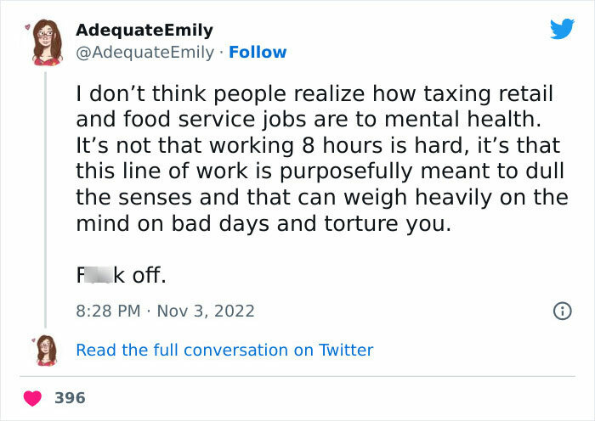Read the full conversation on Twitter
Screen dimensions: 595x421
tap(224, 350)
